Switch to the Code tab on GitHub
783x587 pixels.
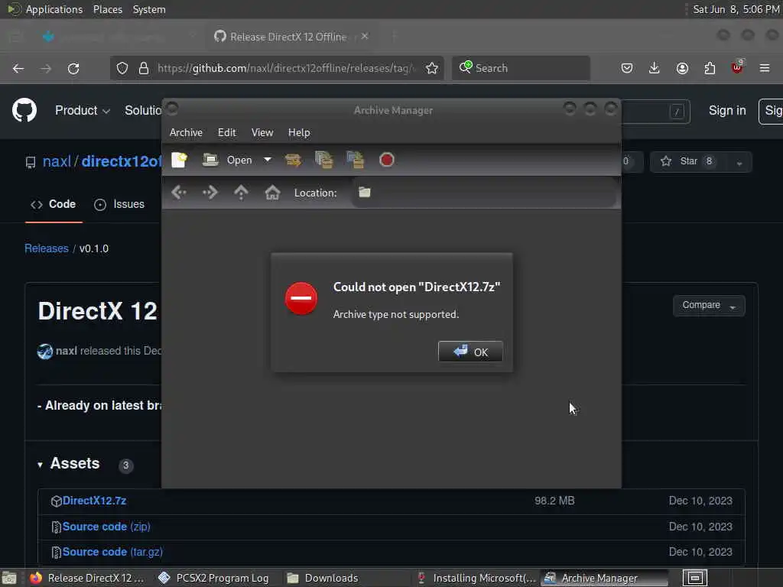pos(54,205)
